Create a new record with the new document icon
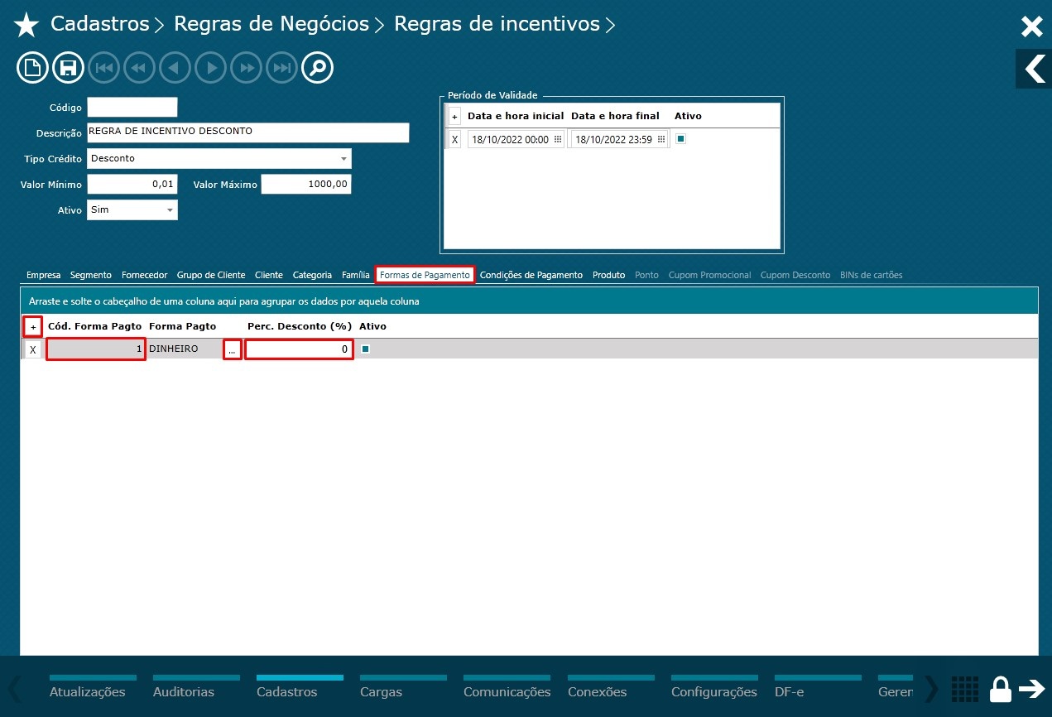 tap(32, 67)
